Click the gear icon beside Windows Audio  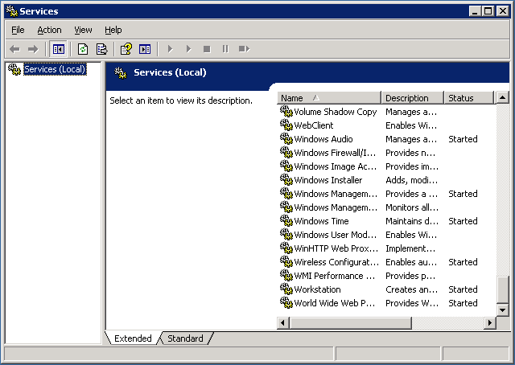point(286,139)
